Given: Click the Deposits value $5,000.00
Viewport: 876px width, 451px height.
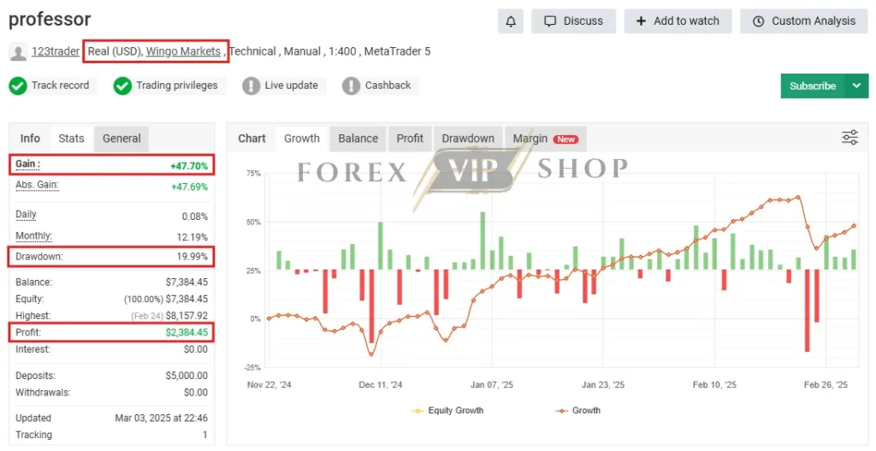Looking at the screenshot, I should [x=186, y=376].
